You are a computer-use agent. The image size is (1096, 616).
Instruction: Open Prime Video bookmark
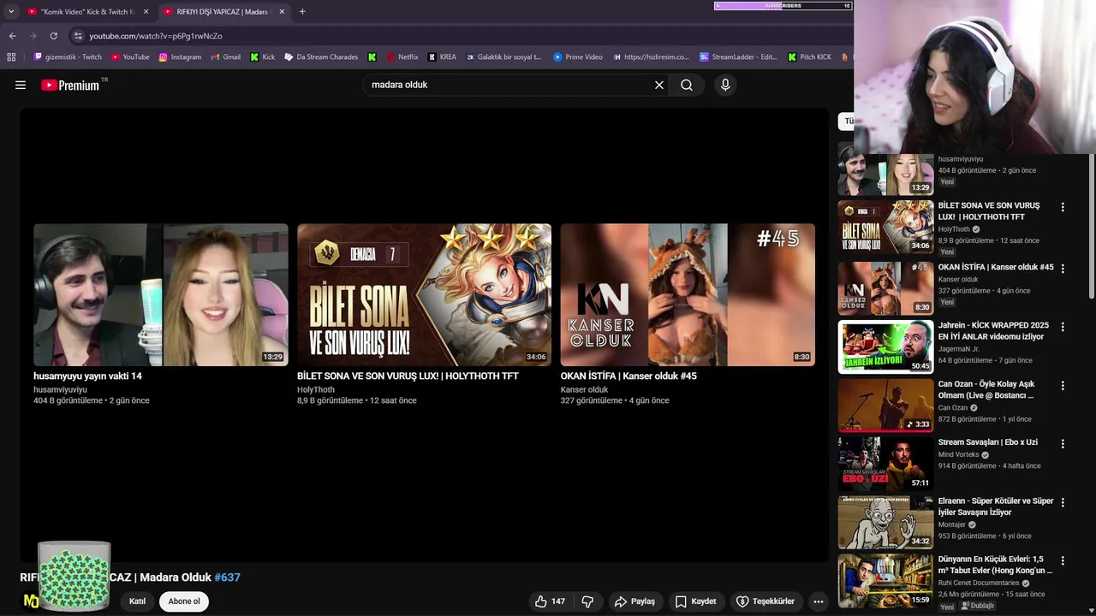578,57
